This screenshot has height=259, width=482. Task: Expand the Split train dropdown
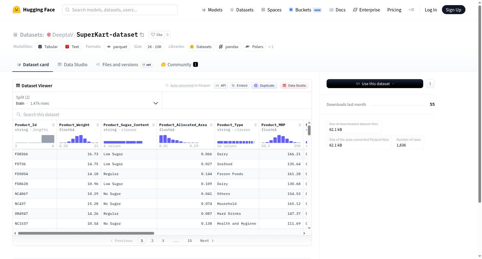coord(87,100)
